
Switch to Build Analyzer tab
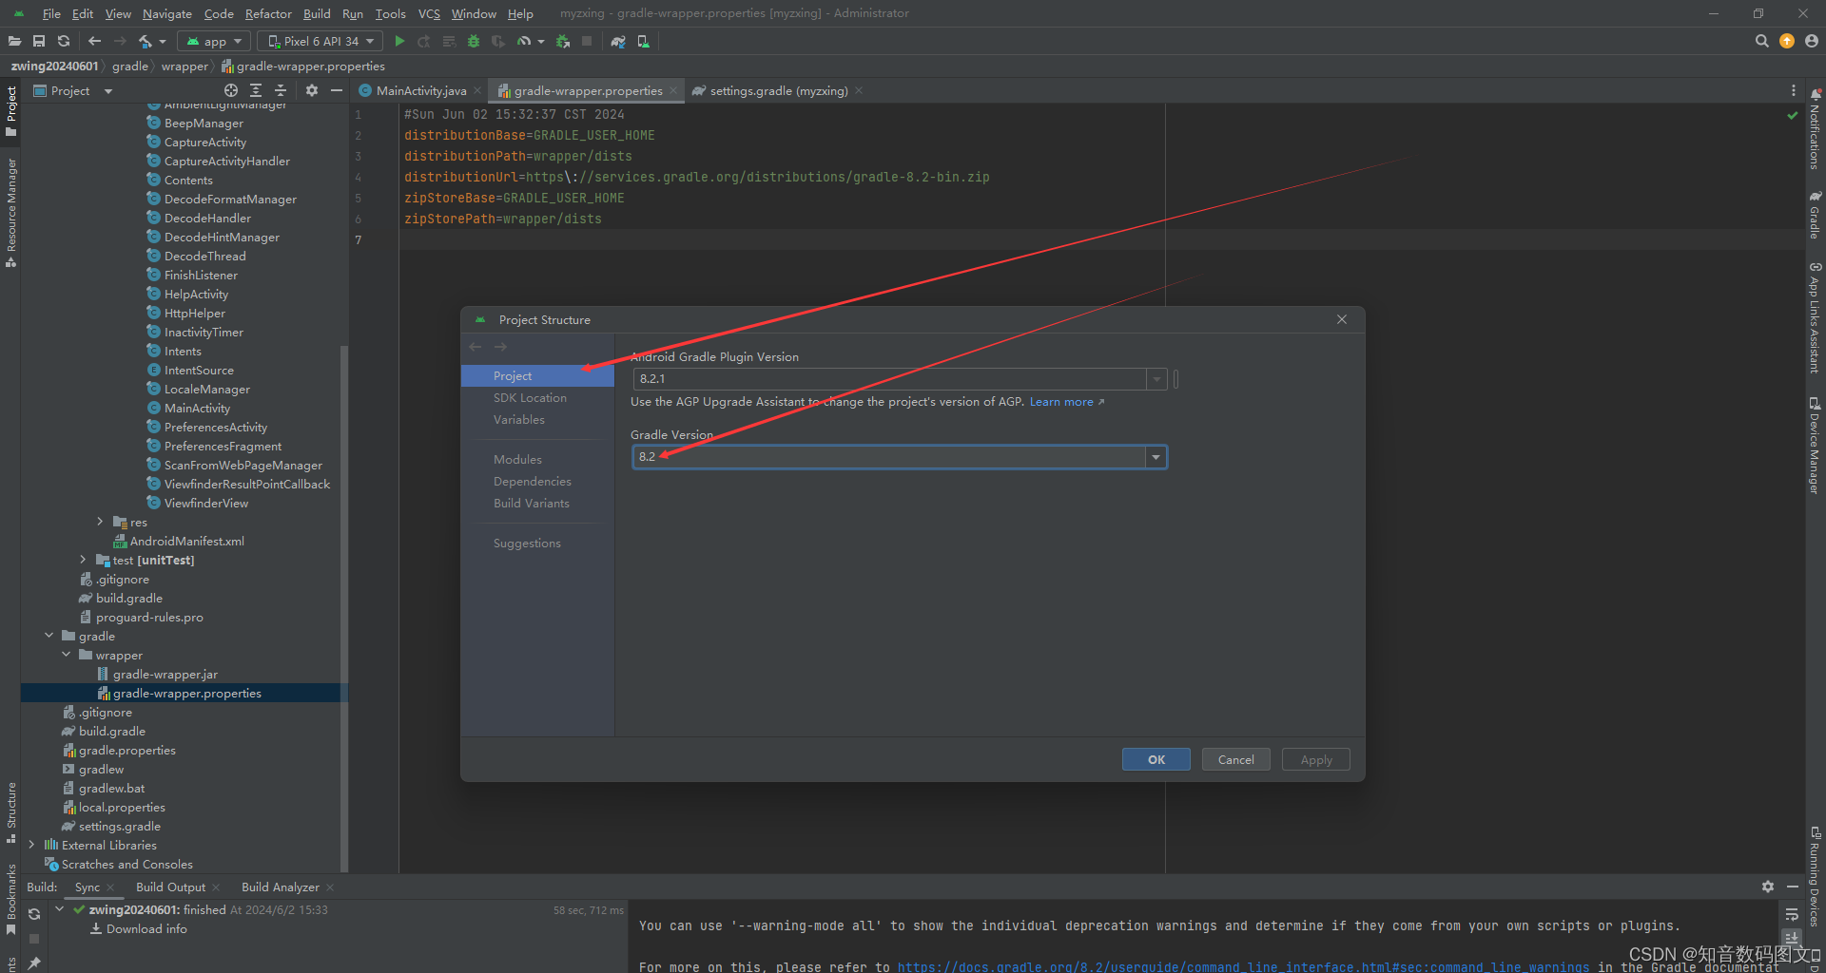click(281, 887)
